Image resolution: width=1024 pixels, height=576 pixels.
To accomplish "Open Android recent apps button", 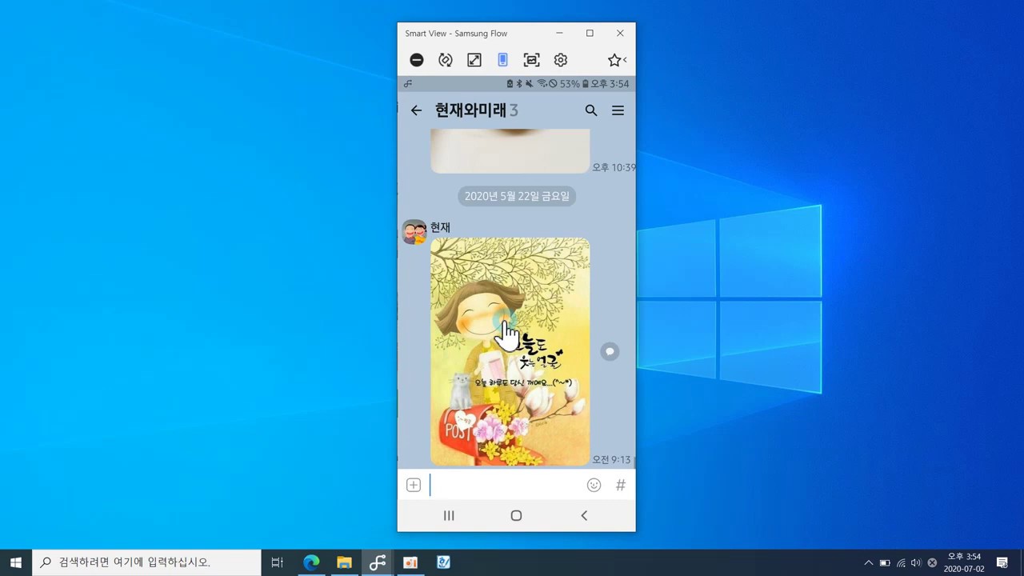I will pyautogui.click(x=449, y=516).
